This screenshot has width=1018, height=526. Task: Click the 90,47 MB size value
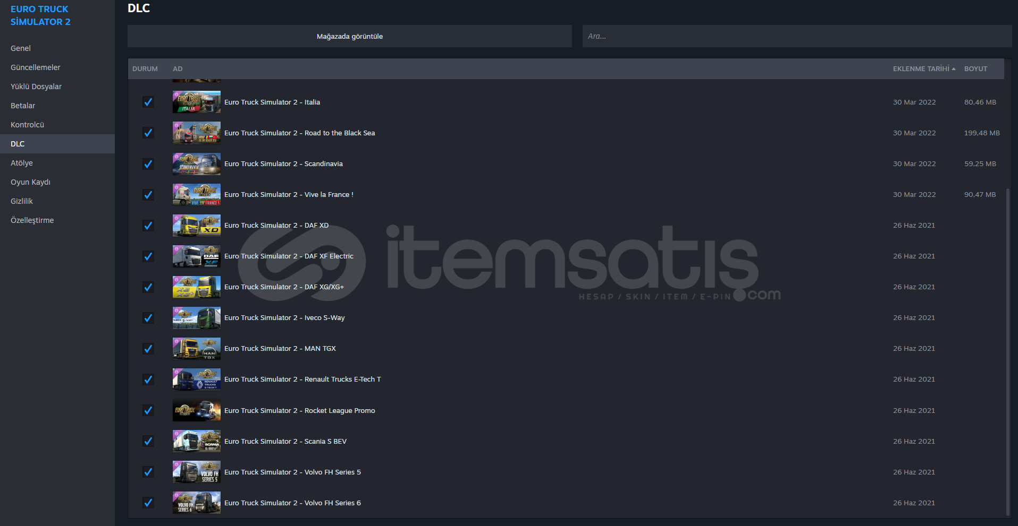[980, 194]
